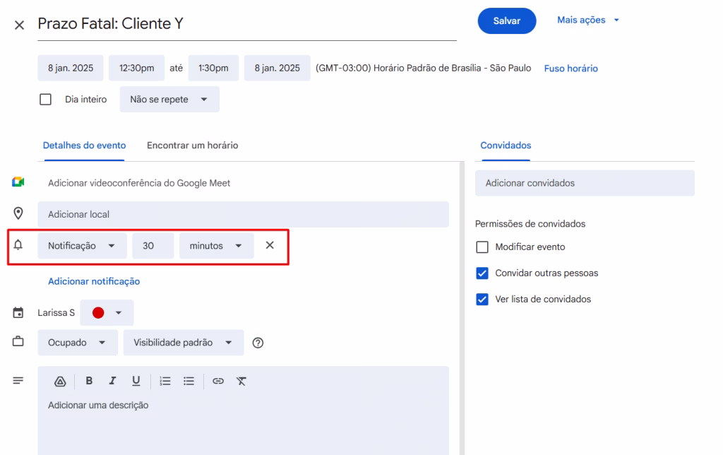The width and height of the screenshot is (723, 455).
Task: Click the description lines icon
Action: point(18,381)
